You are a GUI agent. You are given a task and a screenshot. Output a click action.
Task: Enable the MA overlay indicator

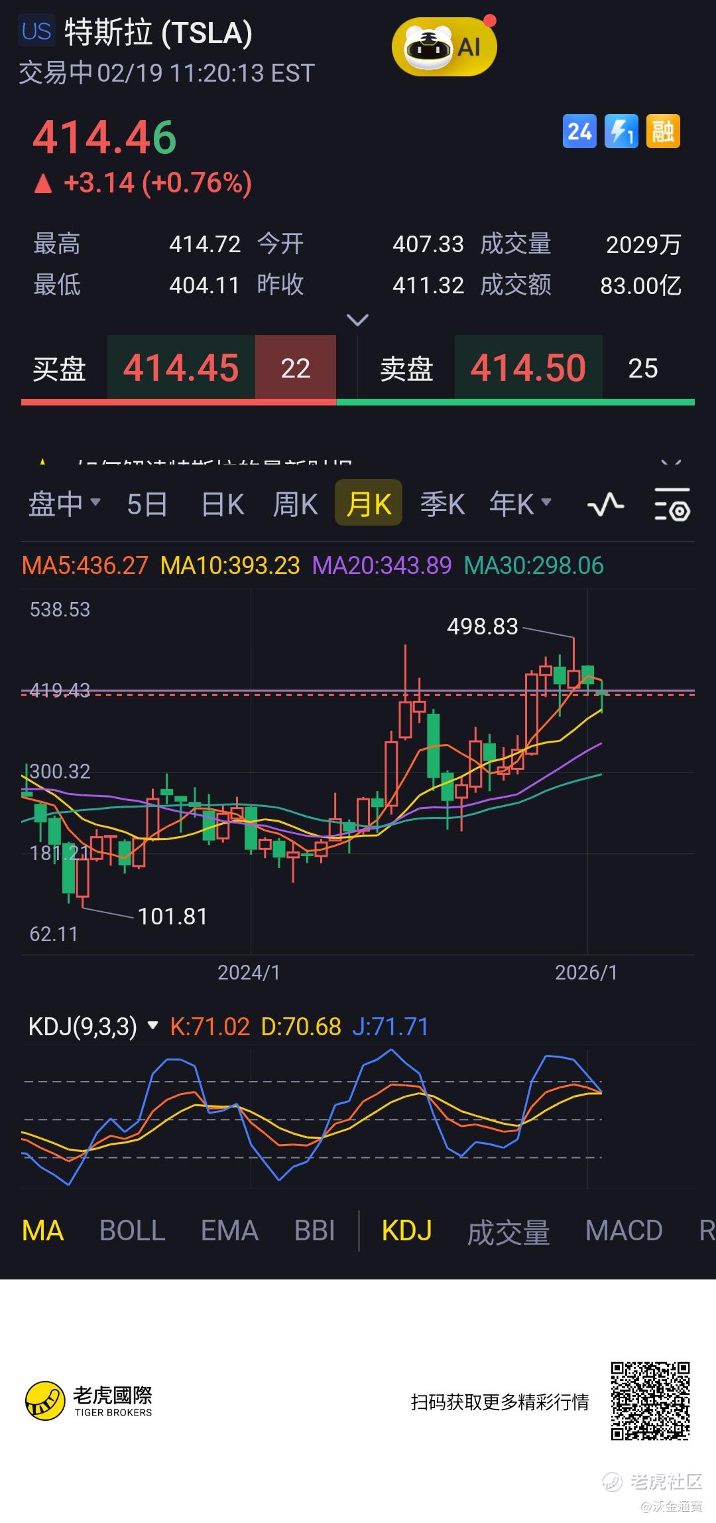pyautogui.click(x=43, y=1230)
